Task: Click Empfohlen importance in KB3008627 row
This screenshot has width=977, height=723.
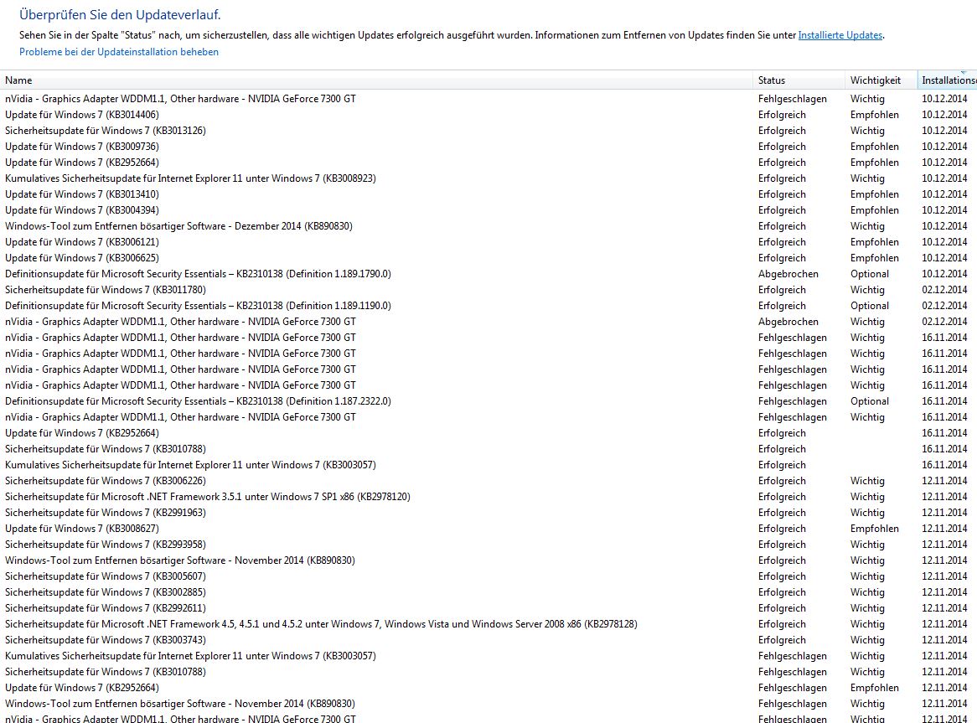Action: pyautogui.click(x=874, y=529)
